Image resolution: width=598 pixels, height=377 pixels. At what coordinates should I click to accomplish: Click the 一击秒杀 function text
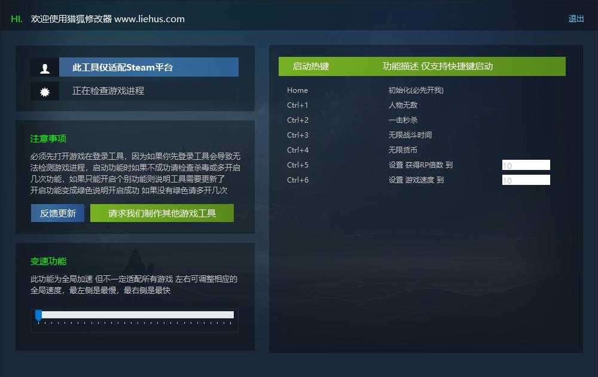[x=402, y=120]
